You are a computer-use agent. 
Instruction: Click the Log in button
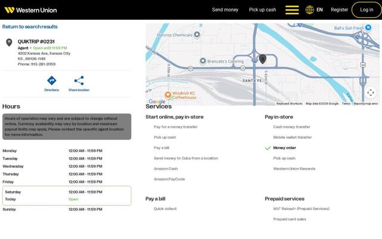click(366, 10)
